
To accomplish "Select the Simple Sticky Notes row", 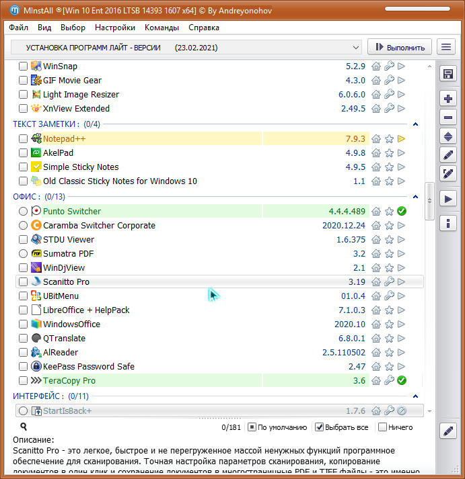I will 219,167.
